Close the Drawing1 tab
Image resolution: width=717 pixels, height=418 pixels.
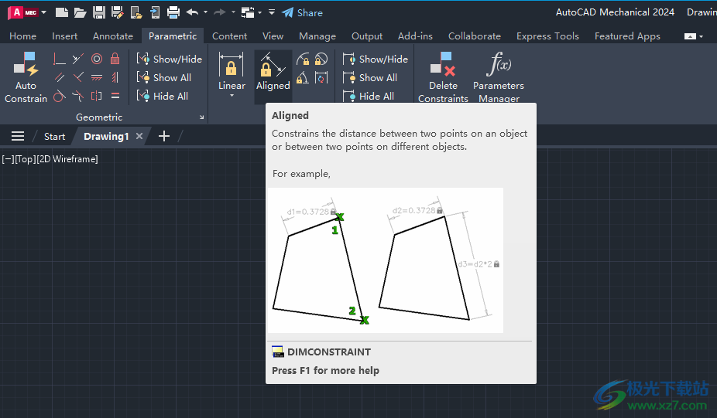[x=139, y=136]
